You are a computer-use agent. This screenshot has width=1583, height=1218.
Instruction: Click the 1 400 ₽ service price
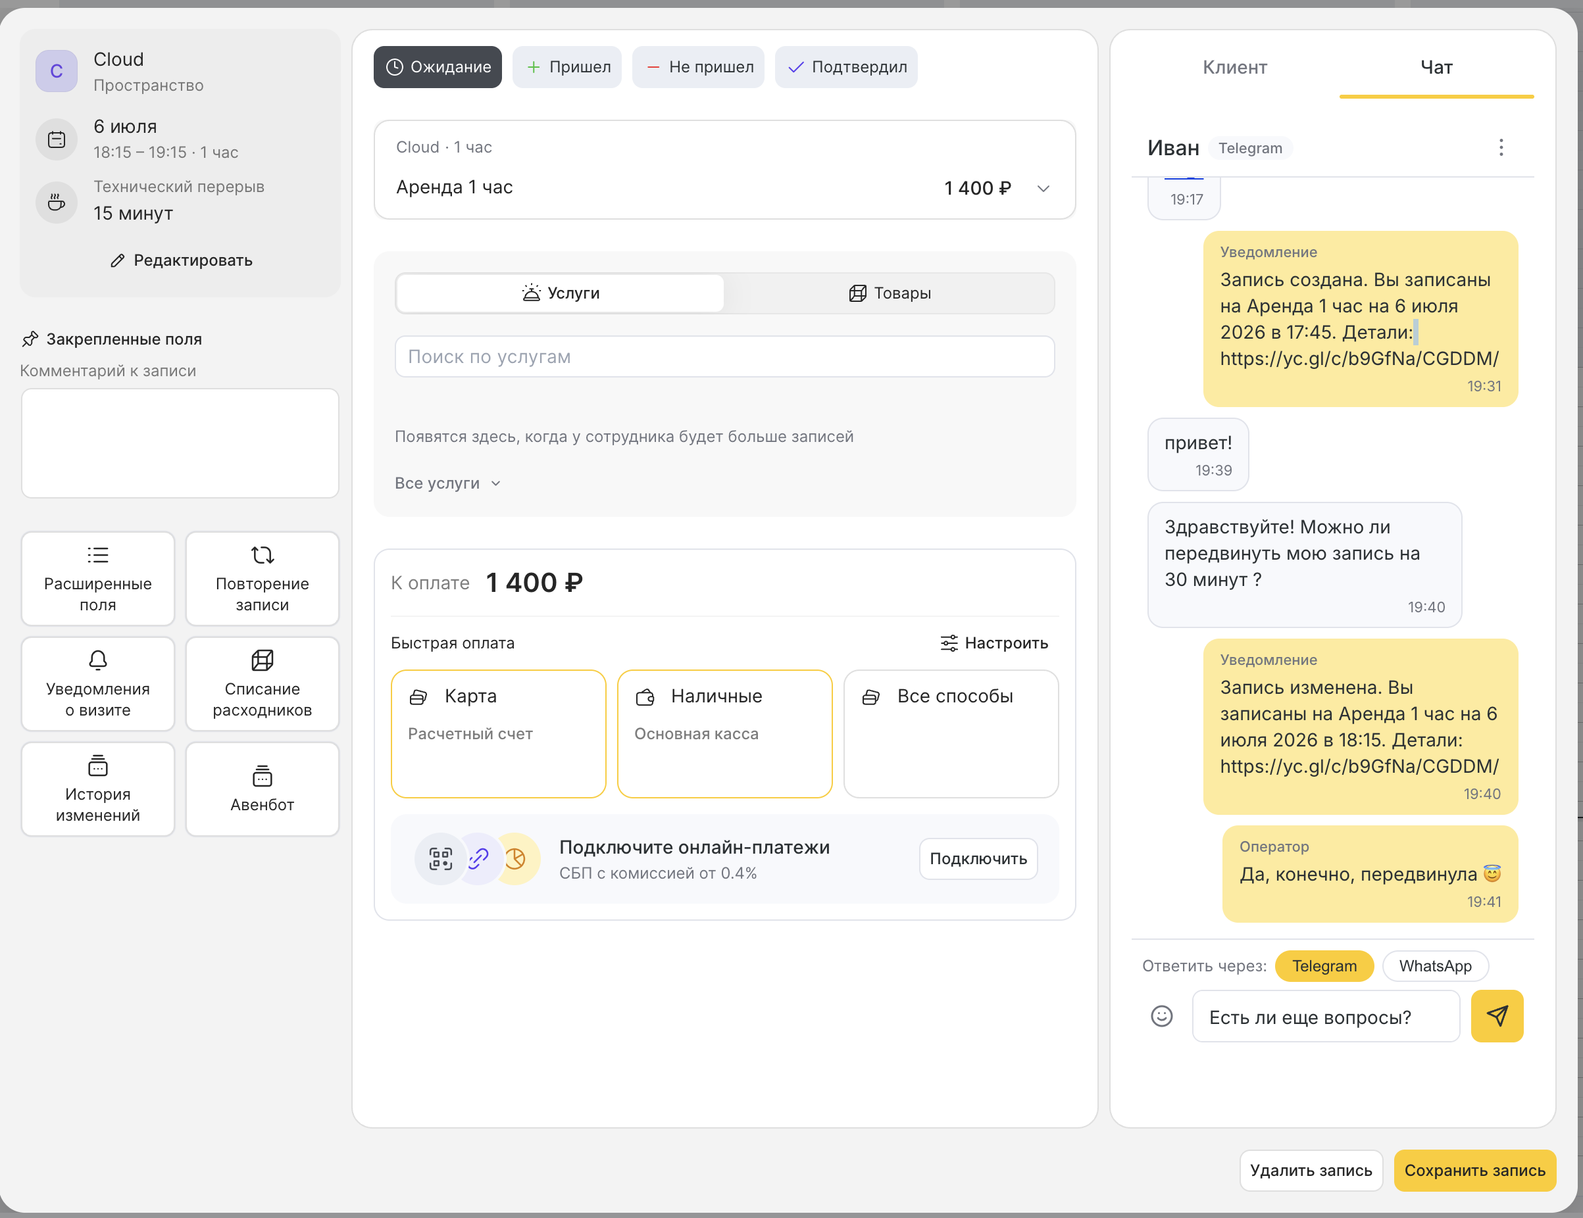977,188
